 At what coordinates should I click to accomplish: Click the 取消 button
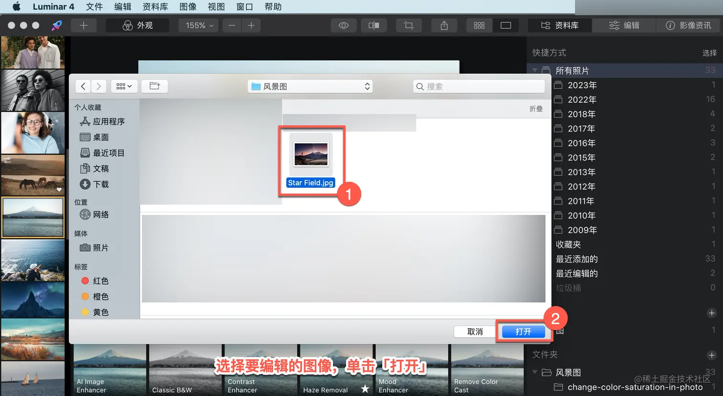475,332
